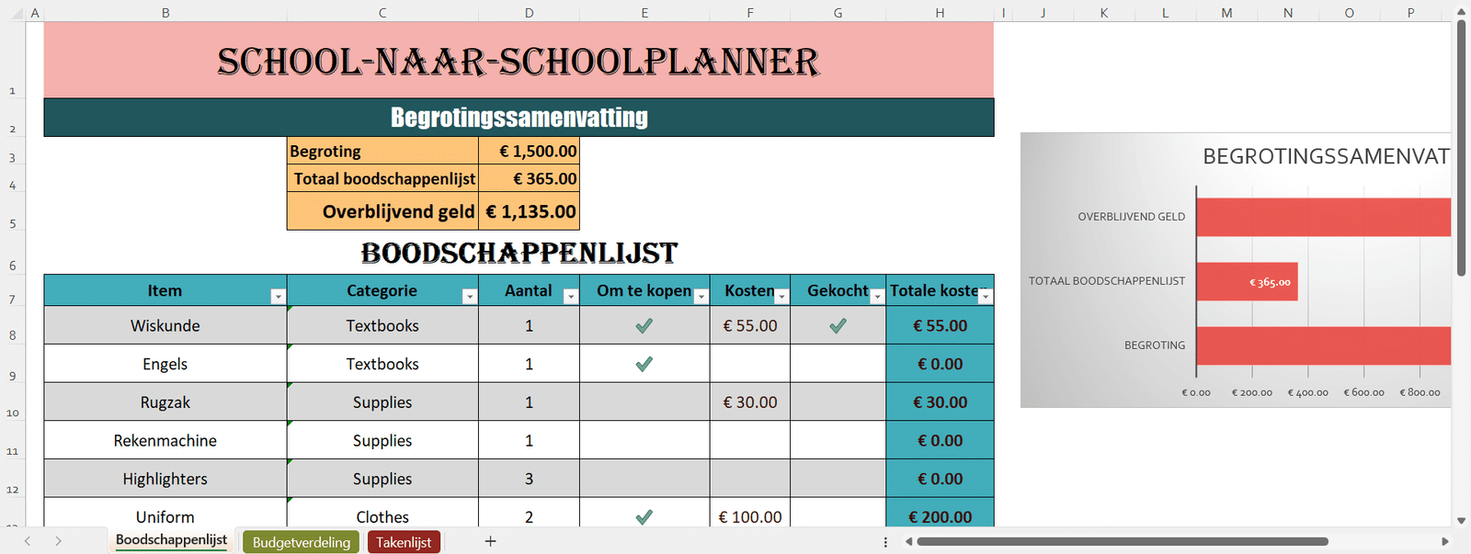Open the filter icon on Kosten column
Viewport: 1471px width, 554px height.
[781, 296]
